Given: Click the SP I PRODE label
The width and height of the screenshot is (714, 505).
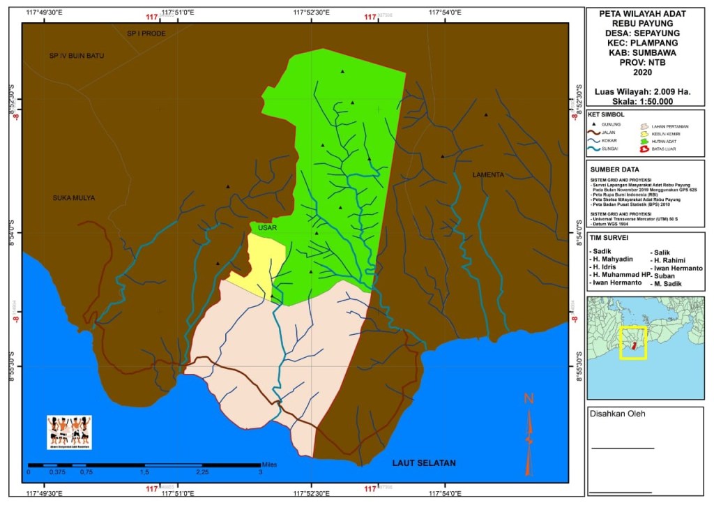Looking at the screenshot, I should (146, 33).
